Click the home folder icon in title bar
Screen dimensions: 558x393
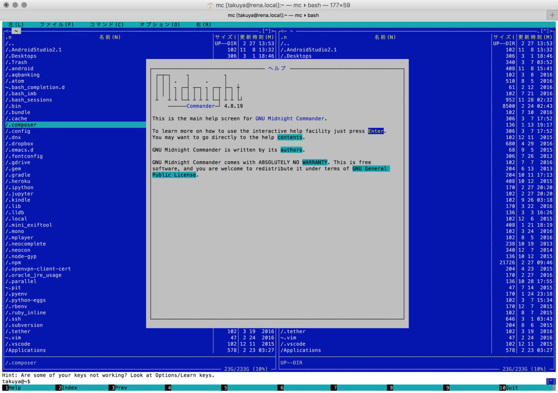point(210,5)
